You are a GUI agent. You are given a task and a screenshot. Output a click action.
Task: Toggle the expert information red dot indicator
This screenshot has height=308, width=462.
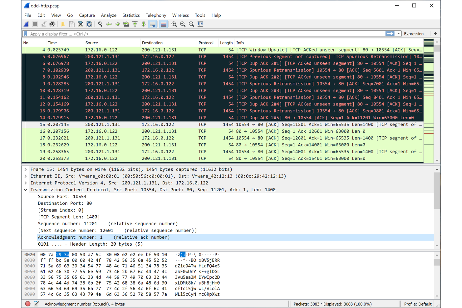click(x=28, y=303)
